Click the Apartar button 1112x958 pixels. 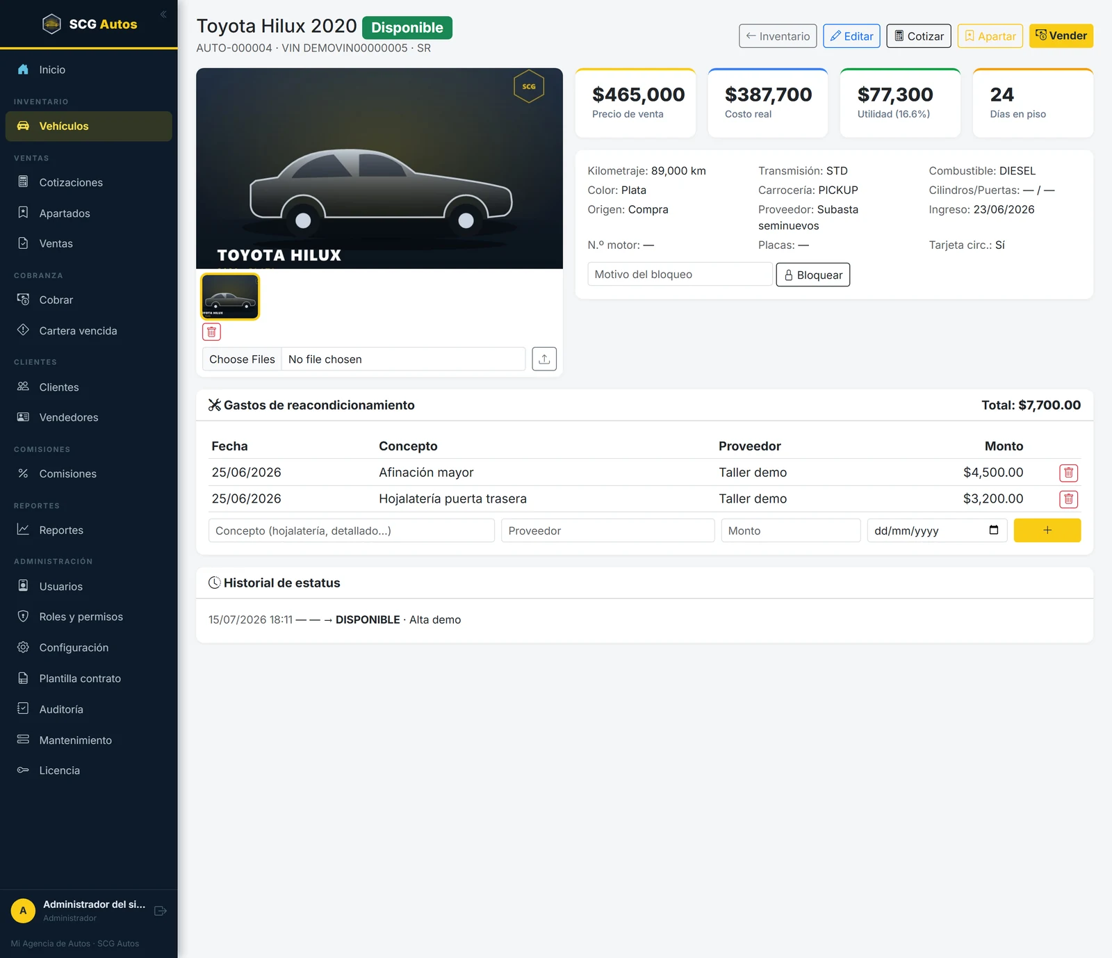(x=990, y=36)
